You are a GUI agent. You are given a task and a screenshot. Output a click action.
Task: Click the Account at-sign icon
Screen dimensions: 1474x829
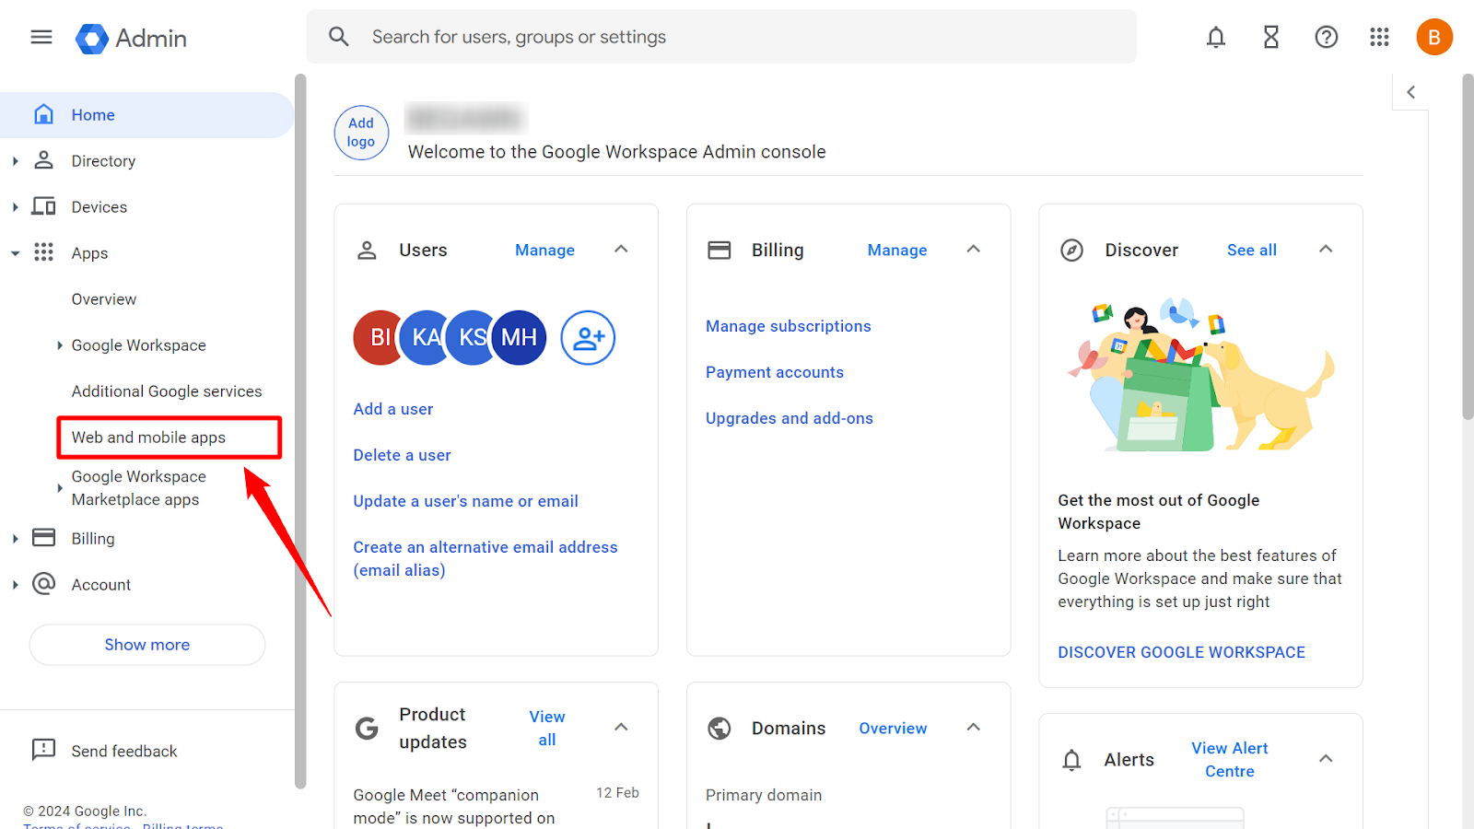(x=43, y=583)
